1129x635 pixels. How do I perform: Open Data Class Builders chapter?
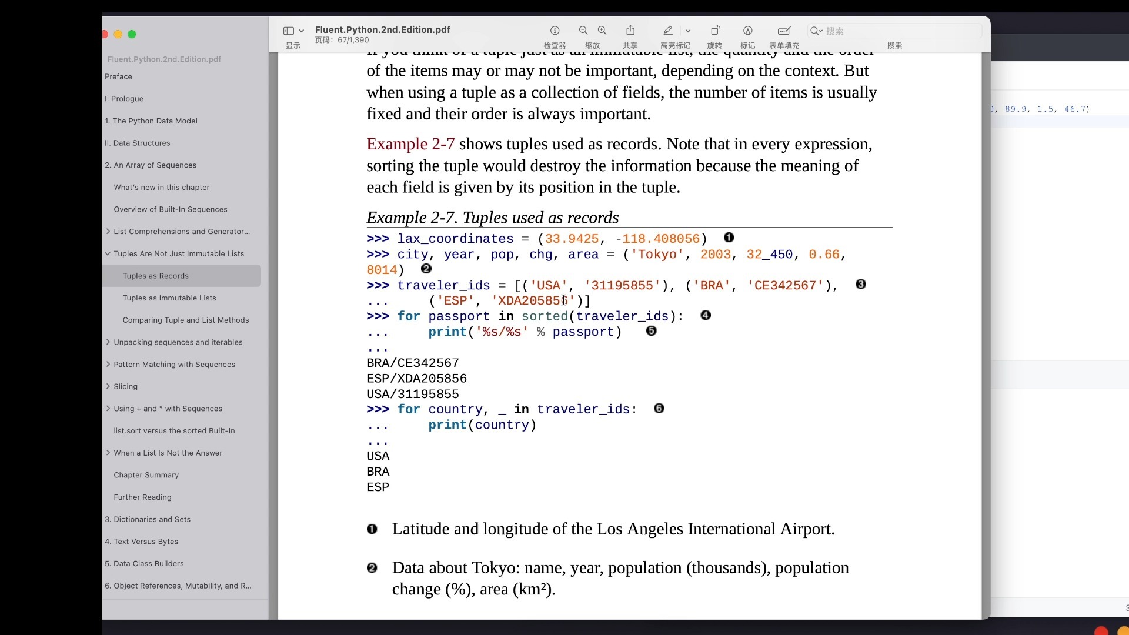tap(144, 564)
